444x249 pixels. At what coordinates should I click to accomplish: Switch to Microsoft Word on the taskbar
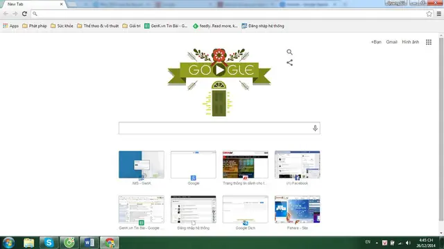[x=89, y=243]
